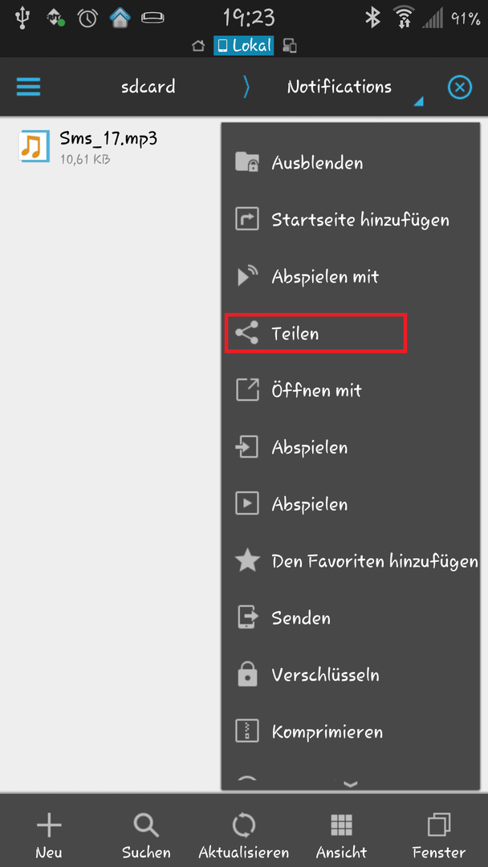Viewport: 488px width, 867px height.
Task: Tap the Verschlüsseln lock icon
Action: point(247,674)
